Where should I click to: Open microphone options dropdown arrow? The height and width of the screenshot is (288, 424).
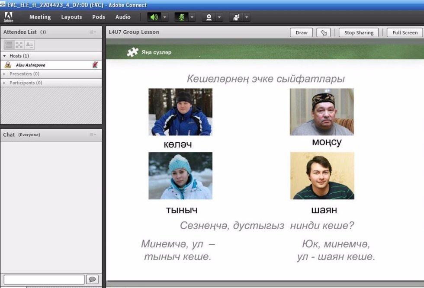click(x=192, y=17)
